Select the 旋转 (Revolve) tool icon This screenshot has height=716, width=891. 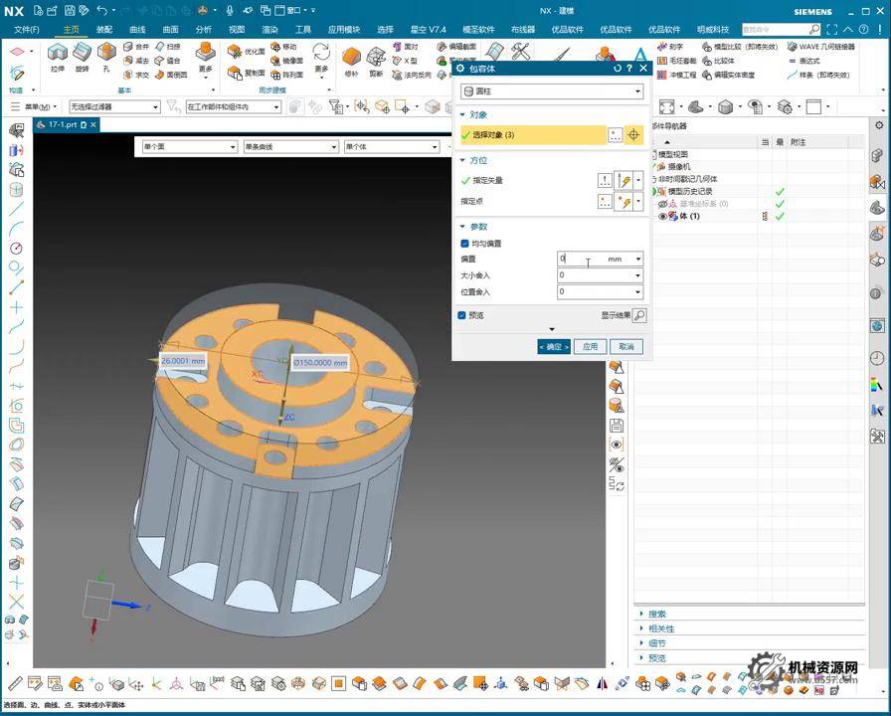point(82,54)
